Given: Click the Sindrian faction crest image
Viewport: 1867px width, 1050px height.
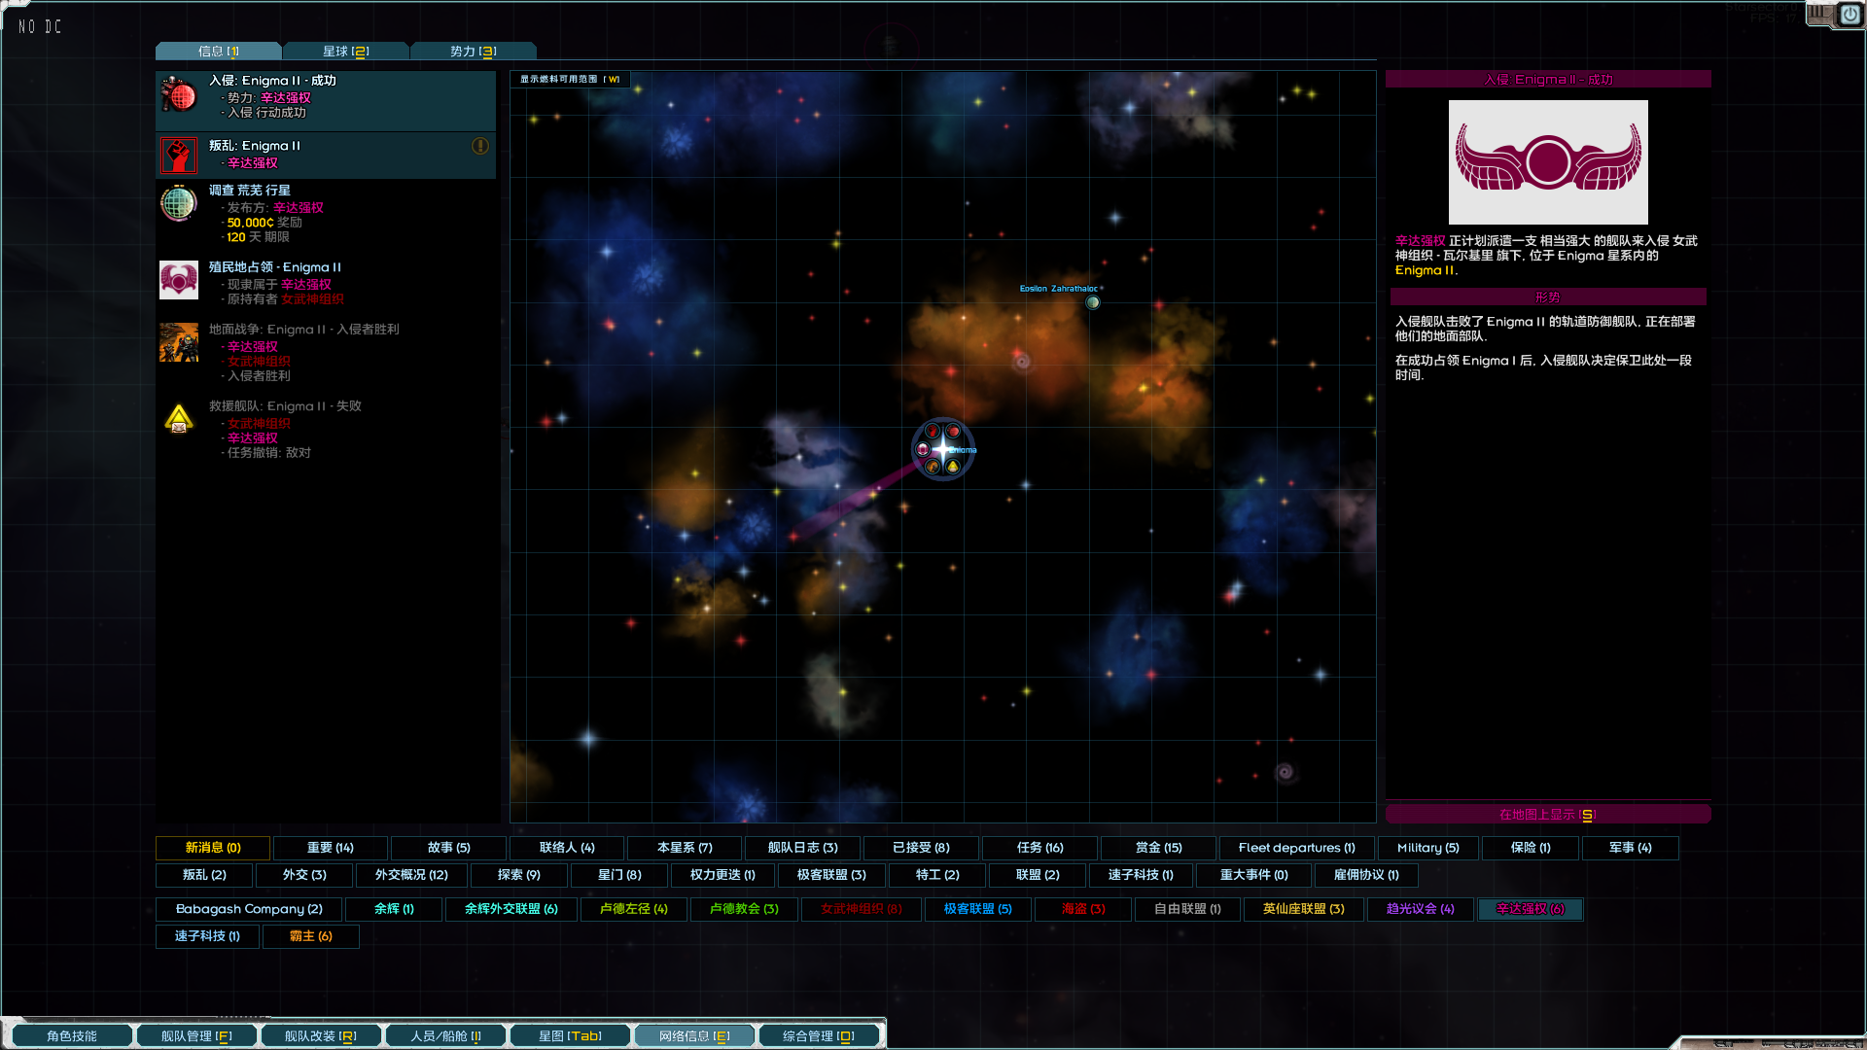Looking at the screenshot, I should [x=1548, y=162].
